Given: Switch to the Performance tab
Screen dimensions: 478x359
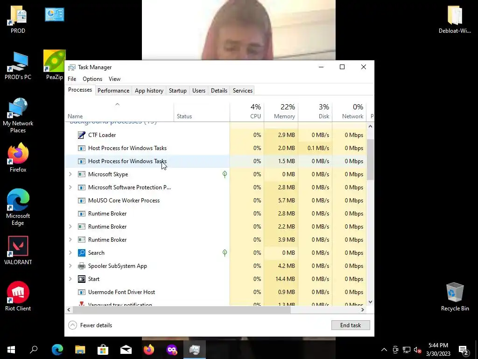Looking at the screenshot, I should [113, 91].
